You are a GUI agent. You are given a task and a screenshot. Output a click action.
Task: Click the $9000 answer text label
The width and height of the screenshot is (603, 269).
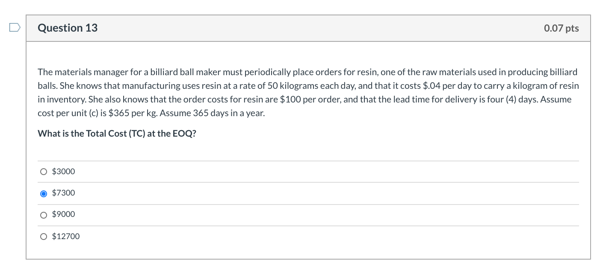click(63, 214)
